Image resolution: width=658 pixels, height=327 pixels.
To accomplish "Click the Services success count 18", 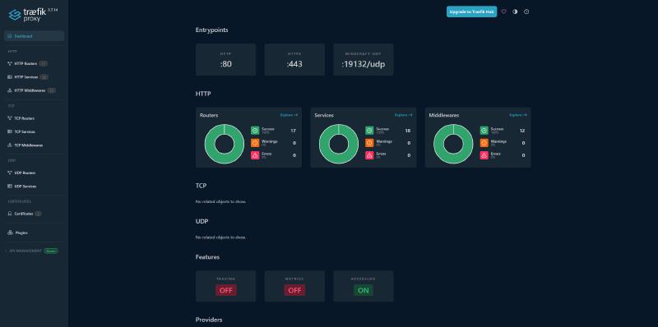I will 408,131.
